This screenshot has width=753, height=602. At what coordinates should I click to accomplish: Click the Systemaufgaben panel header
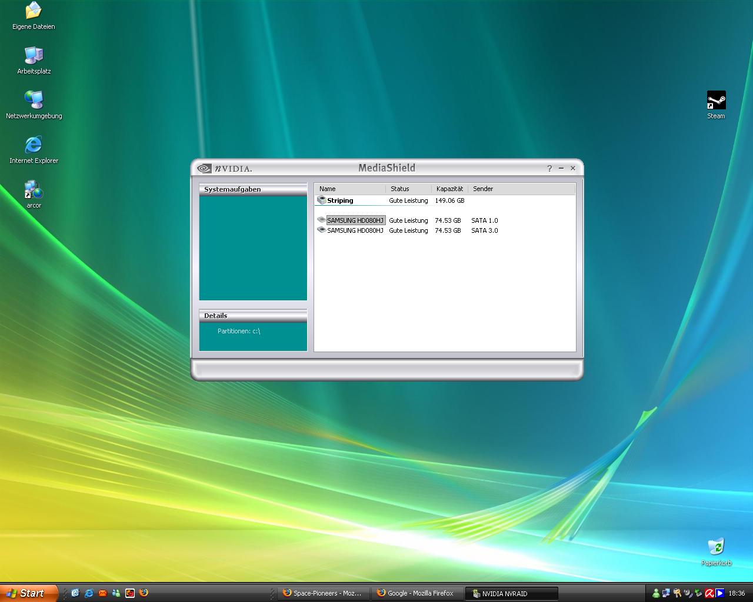point(253,189)
